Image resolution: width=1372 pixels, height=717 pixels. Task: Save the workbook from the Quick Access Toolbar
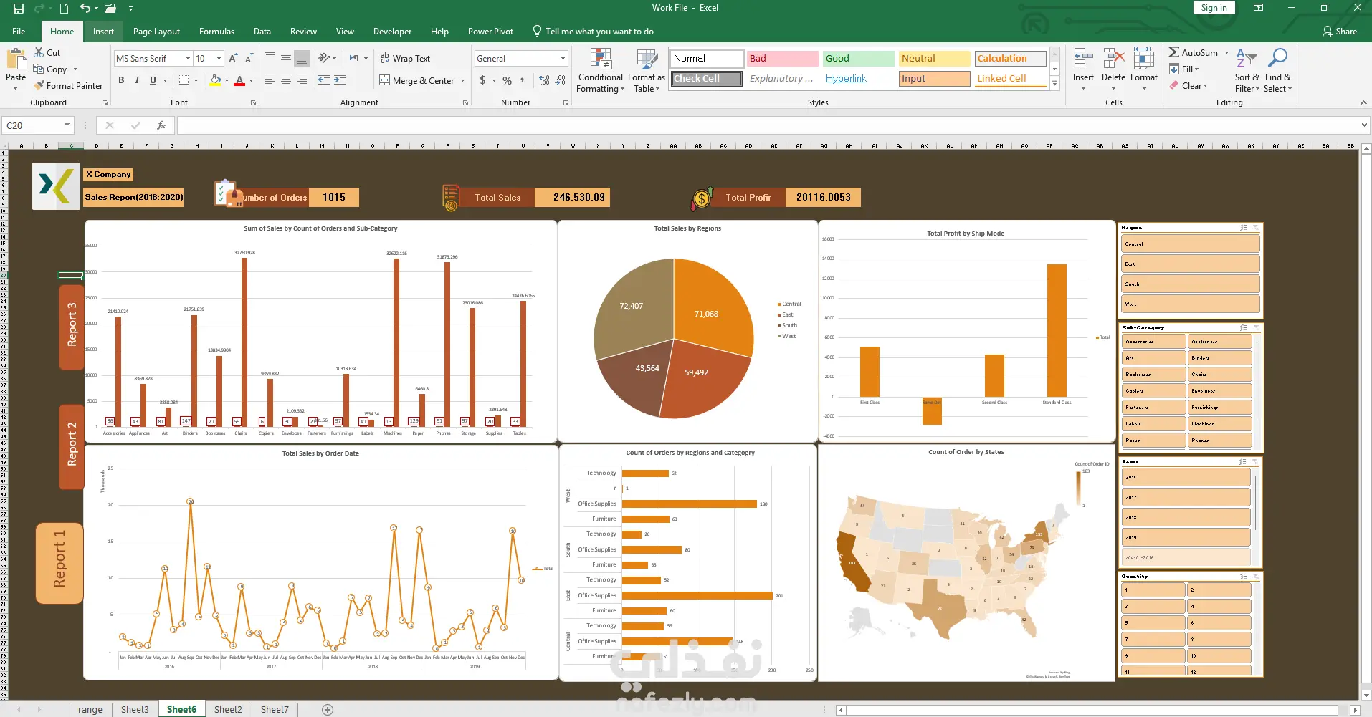(x=19, y=9)
